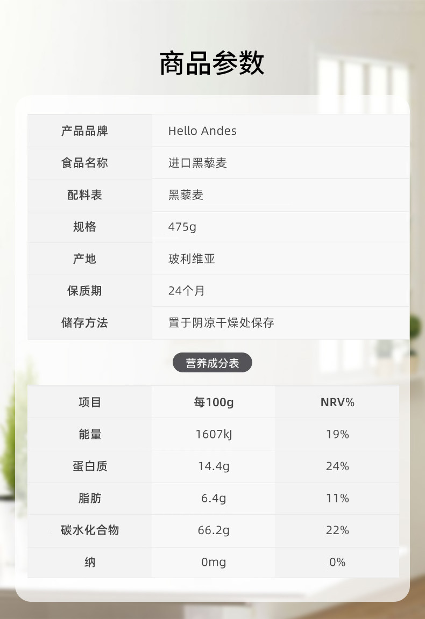Click the 每100g column header
This screenshot has width=425, height=619.
pos(214,402)
